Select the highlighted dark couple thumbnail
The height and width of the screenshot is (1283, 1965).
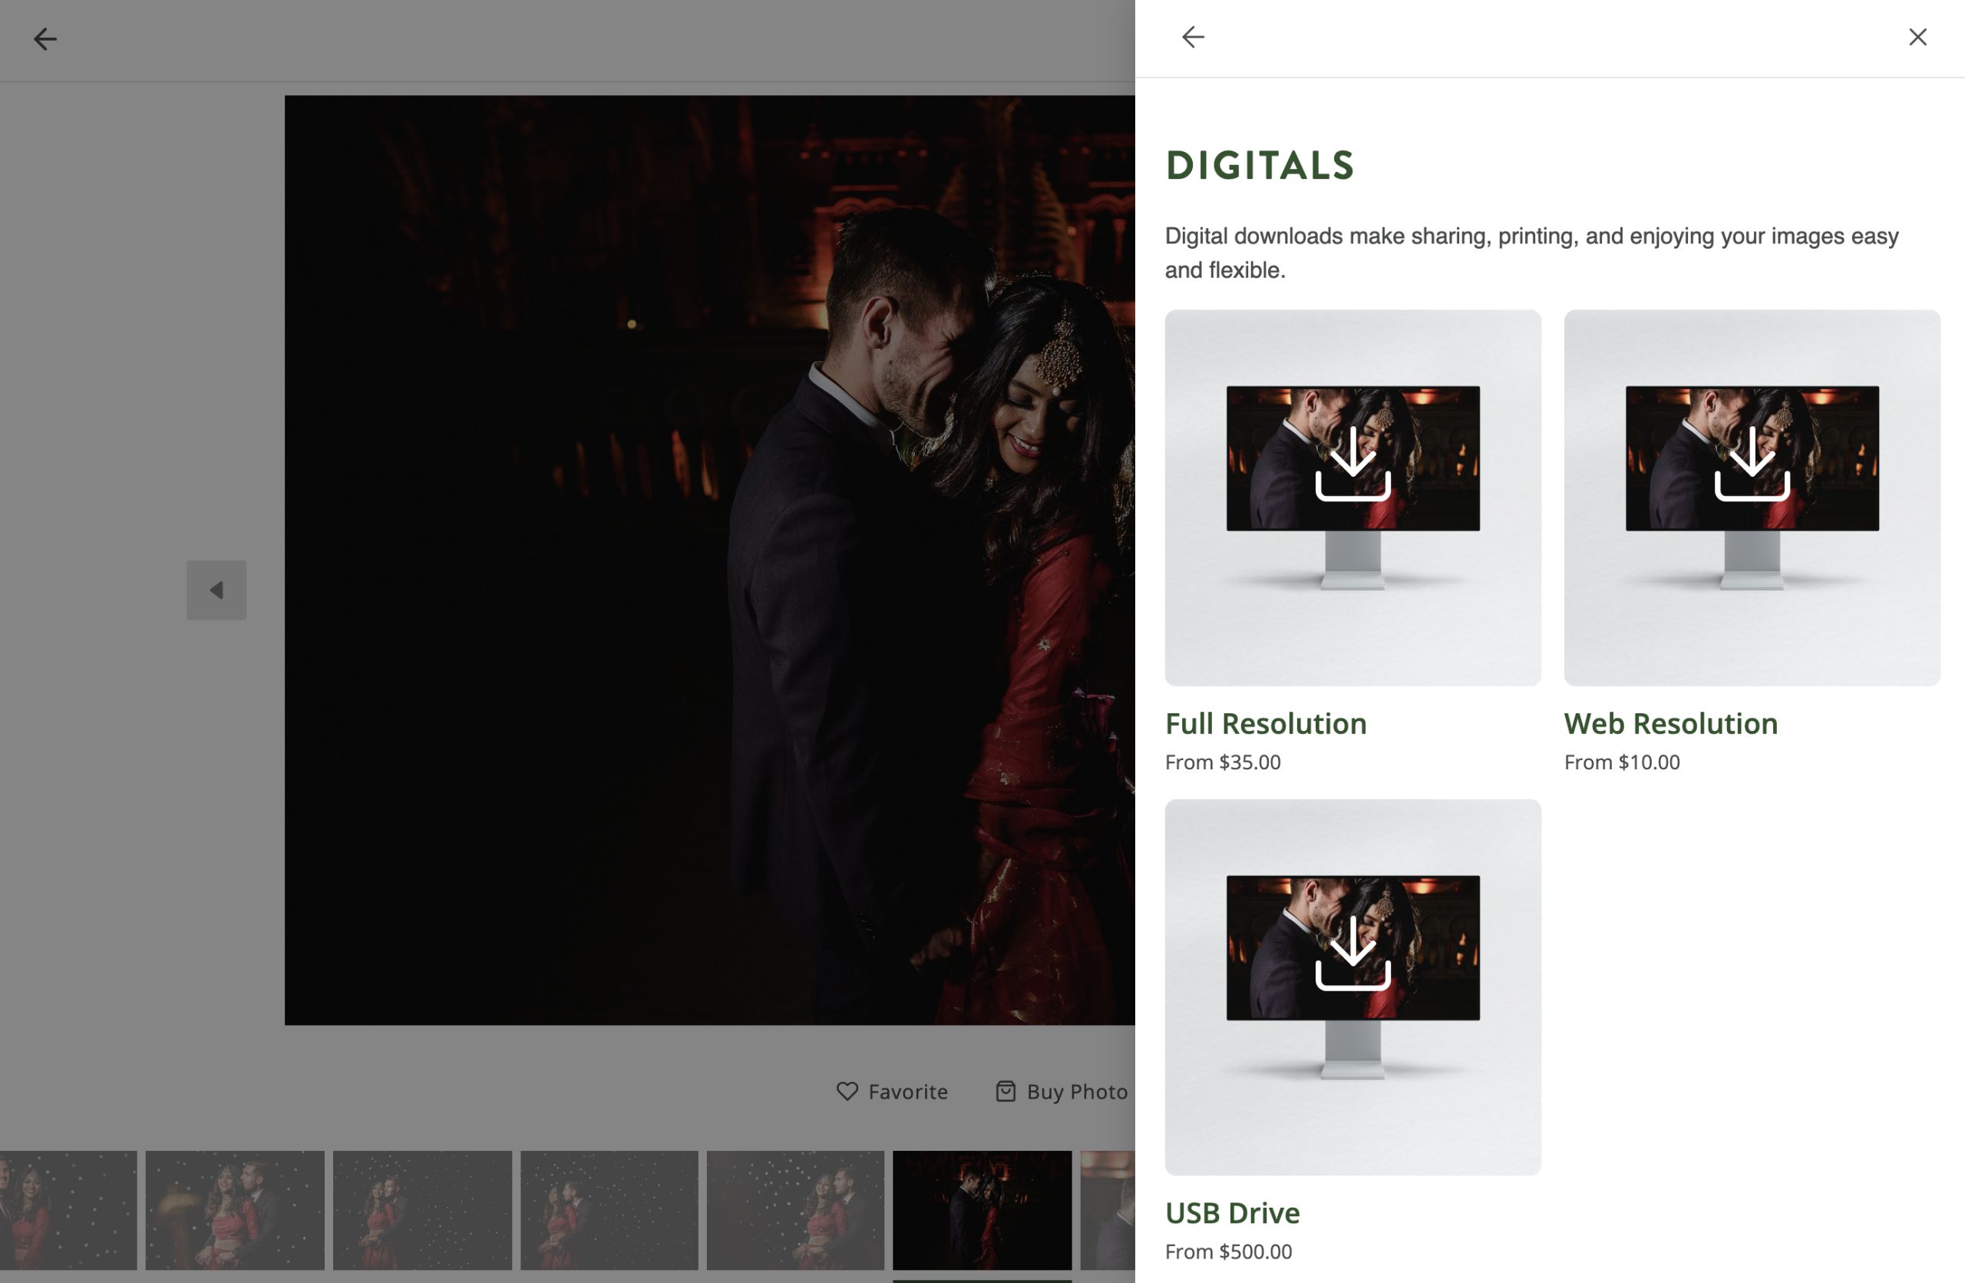pos(982,1209)
